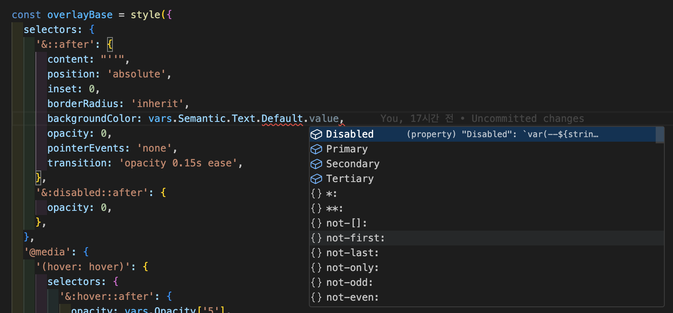
Task: Click the cube icon beside Disabled
Action: (316, 134)
